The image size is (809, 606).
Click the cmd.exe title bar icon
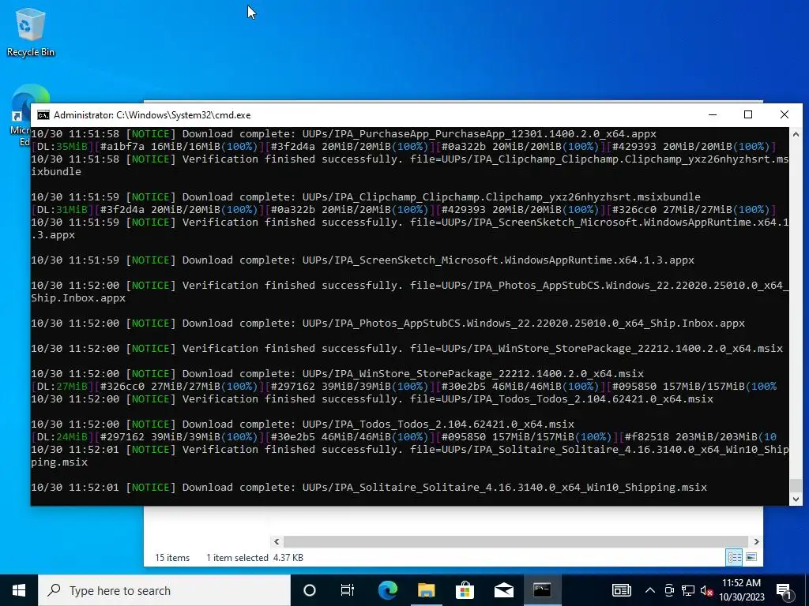(43, 115)
